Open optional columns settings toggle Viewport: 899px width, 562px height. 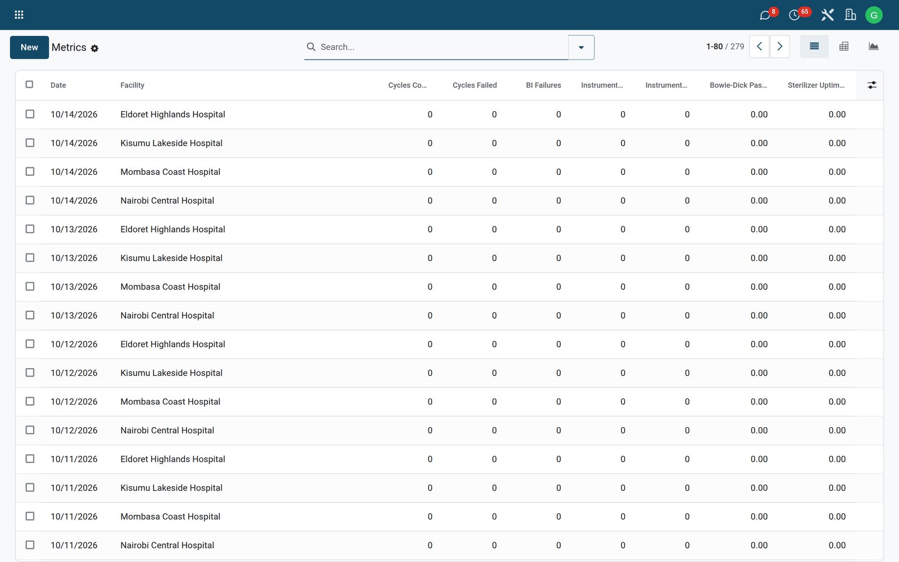coord(871,85)
